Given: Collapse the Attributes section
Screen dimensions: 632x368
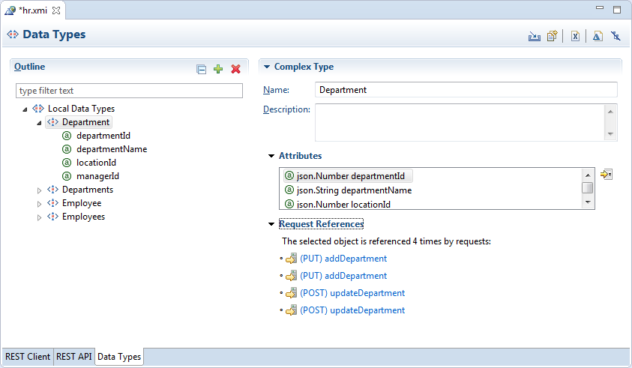Looking at the screenshot, I should point(271,156).
